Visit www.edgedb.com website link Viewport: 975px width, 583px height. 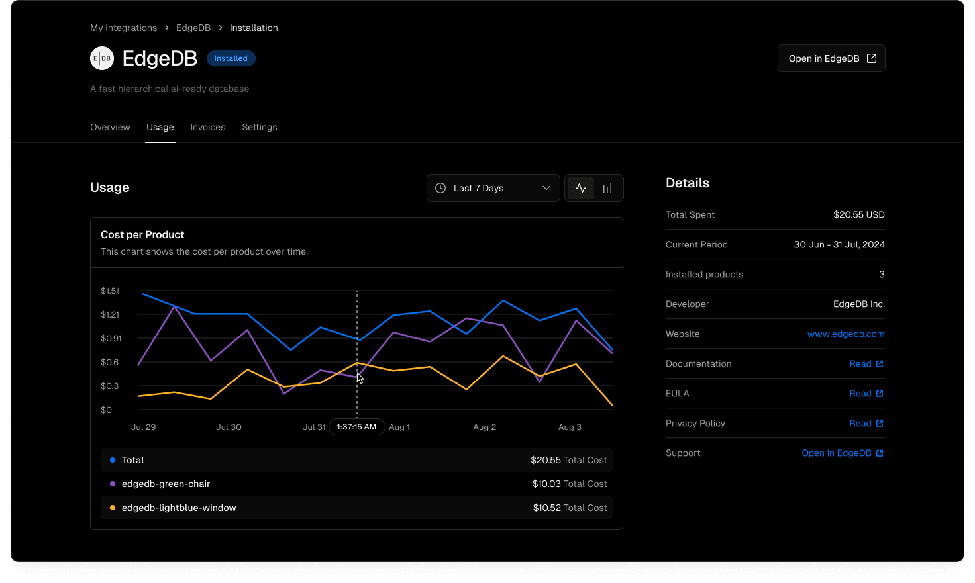click(845, 334)
